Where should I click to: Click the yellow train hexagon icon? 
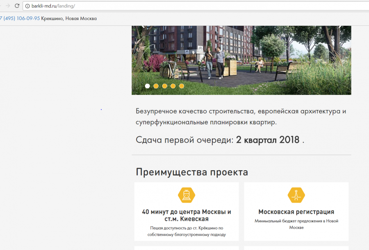(x=186, y=195)
